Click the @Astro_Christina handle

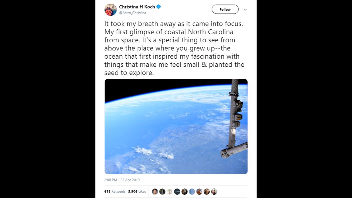133,13
